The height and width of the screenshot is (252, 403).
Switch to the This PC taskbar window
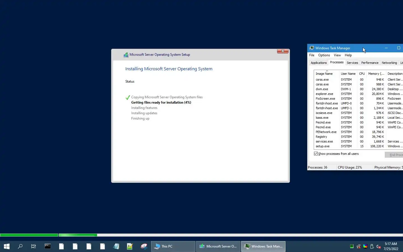click(x=173, y=246)
